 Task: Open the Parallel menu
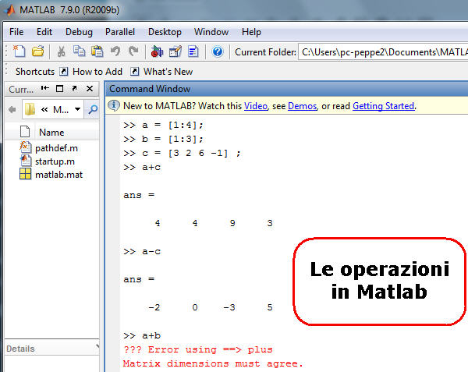coord(120,32)
